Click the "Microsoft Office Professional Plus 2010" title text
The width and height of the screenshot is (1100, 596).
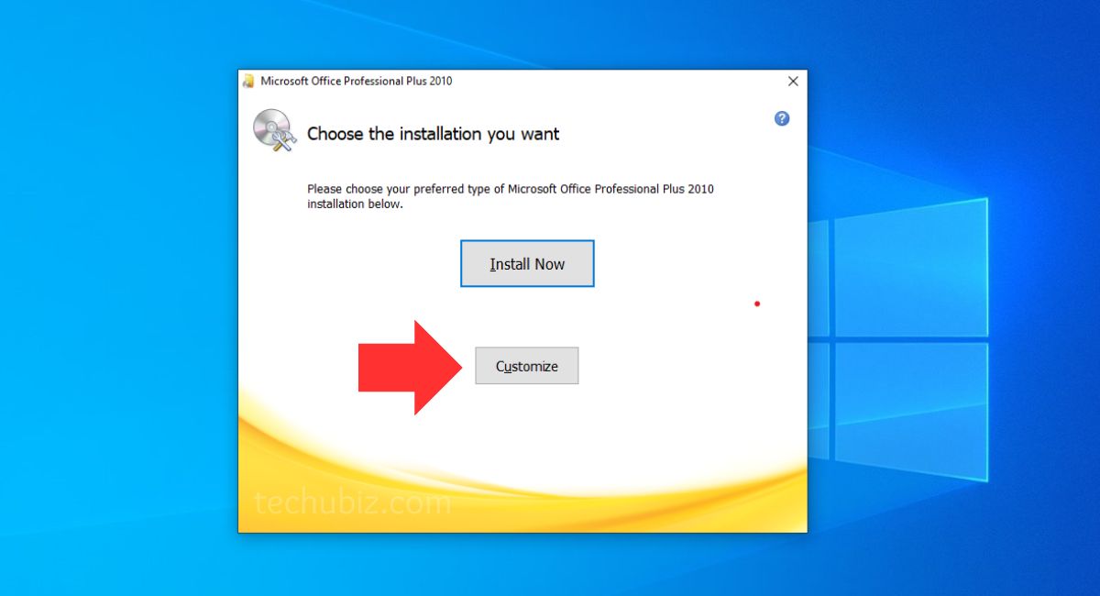(x=357, y=81)
